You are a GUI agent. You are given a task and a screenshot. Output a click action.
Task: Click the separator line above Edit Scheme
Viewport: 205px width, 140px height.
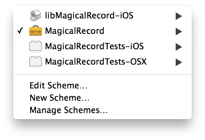click(x=102, y=75)
